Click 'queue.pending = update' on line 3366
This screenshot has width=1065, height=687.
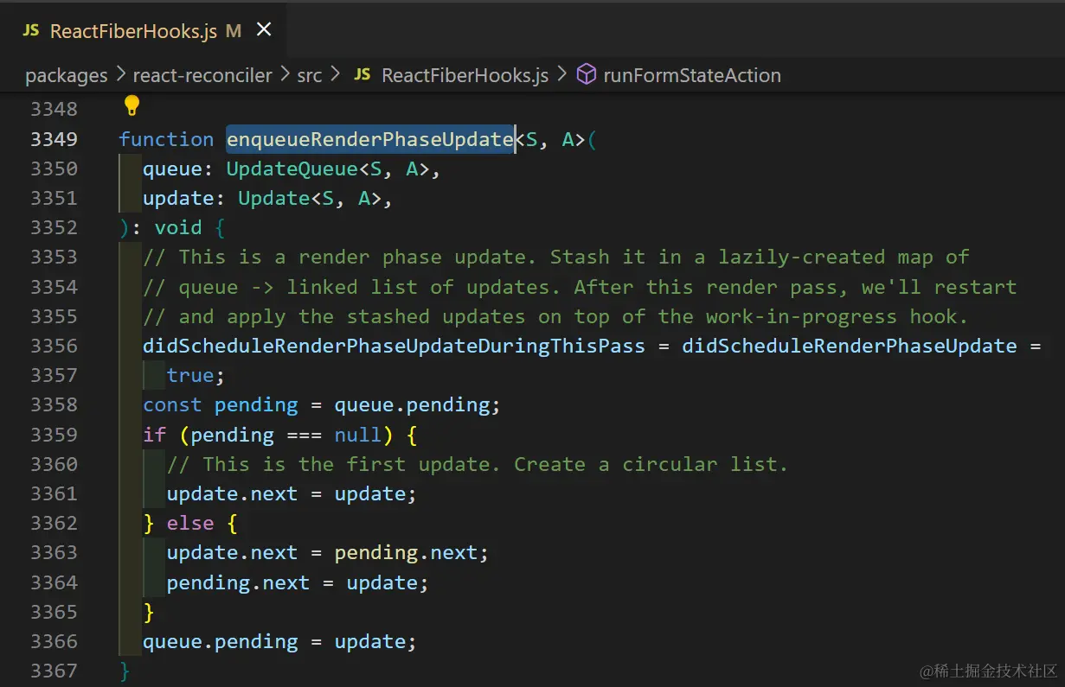point(274,641)
